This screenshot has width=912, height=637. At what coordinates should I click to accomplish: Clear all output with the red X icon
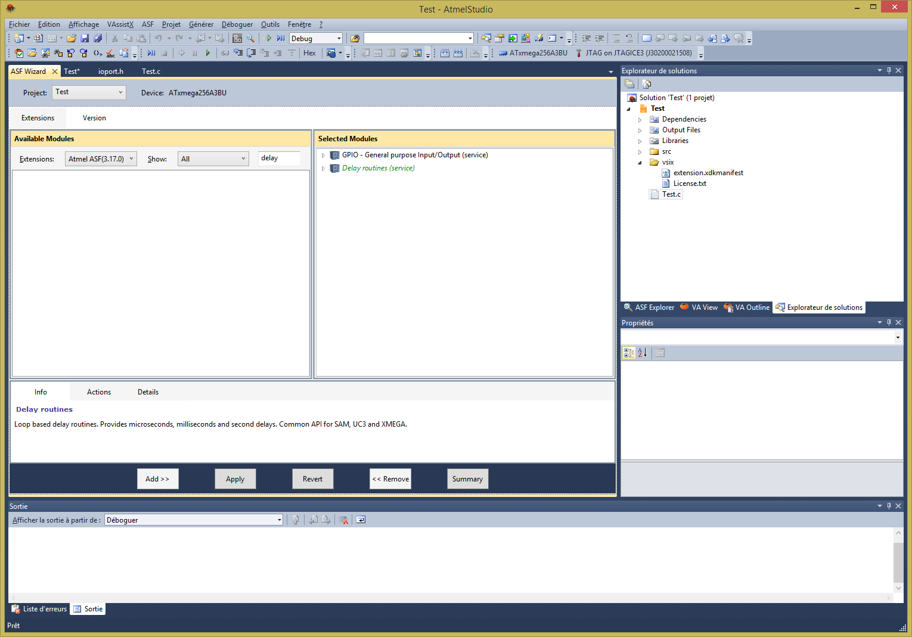pyautogui.click(x=343, y=520)
